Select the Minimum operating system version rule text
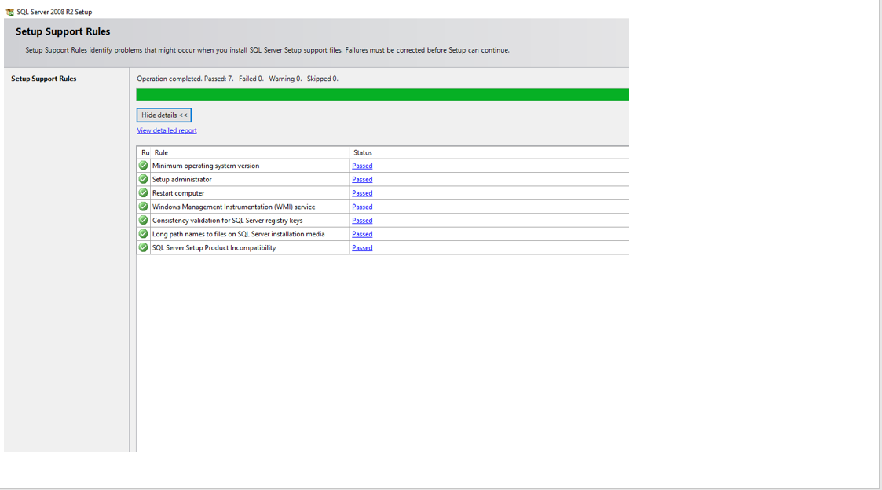 206,166
